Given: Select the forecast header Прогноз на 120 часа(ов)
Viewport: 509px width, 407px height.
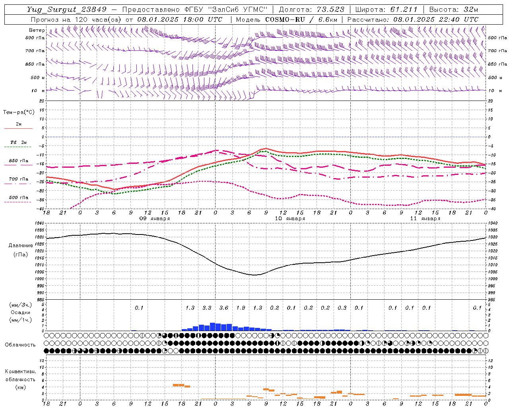Looking at the screenshot, I should coord(76,19).
